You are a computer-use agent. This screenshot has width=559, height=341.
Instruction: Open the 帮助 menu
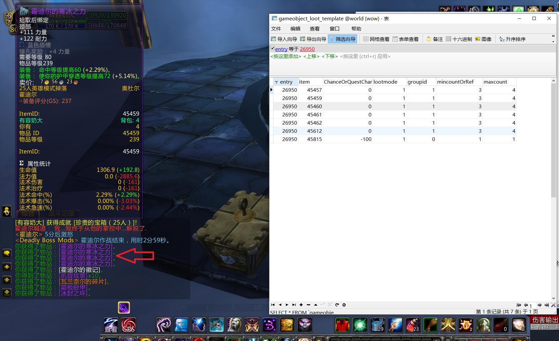click(x=356, y=29)
